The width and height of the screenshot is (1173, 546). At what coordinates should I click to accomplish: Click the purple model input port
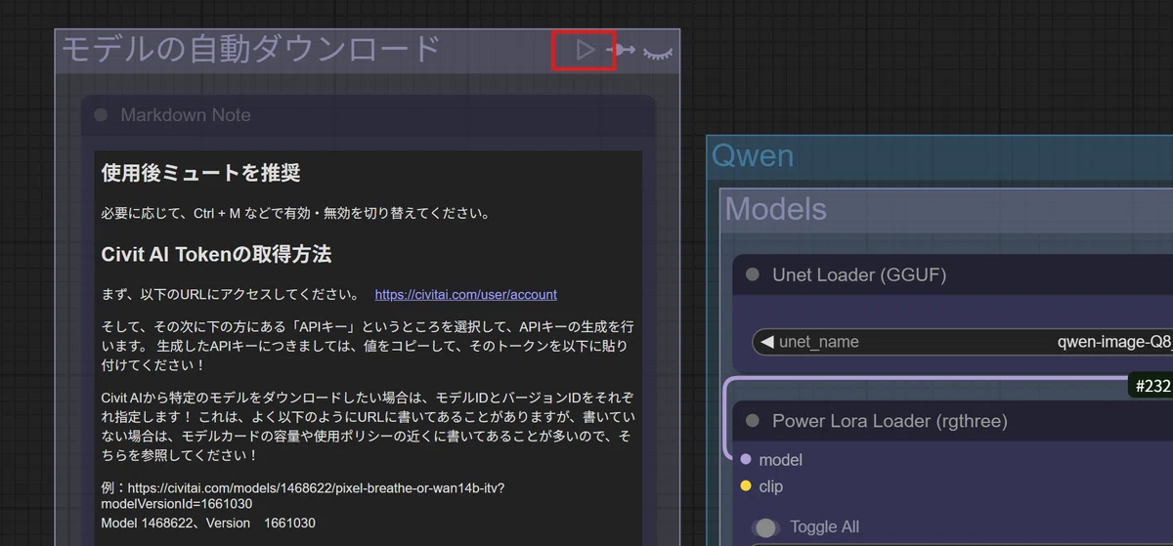746,460
